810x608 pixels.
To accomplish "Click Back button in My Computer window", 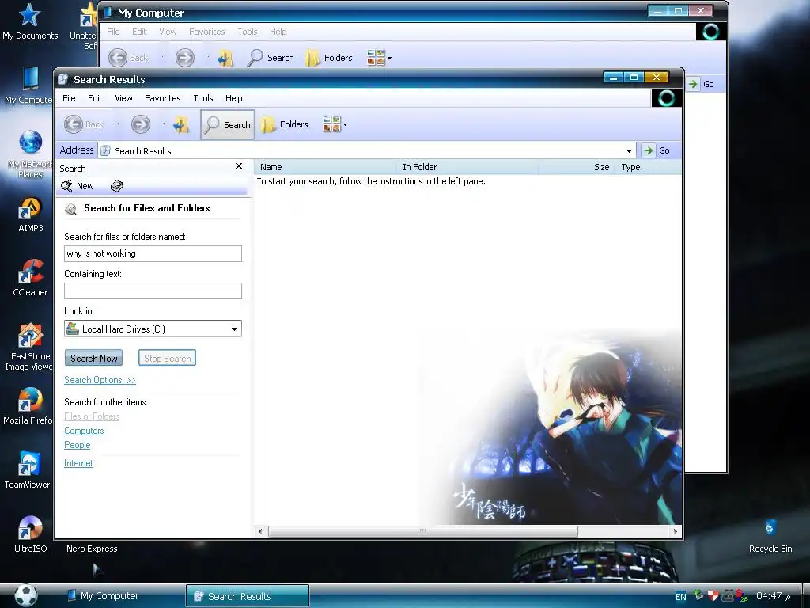I will (x=129, y=57).
